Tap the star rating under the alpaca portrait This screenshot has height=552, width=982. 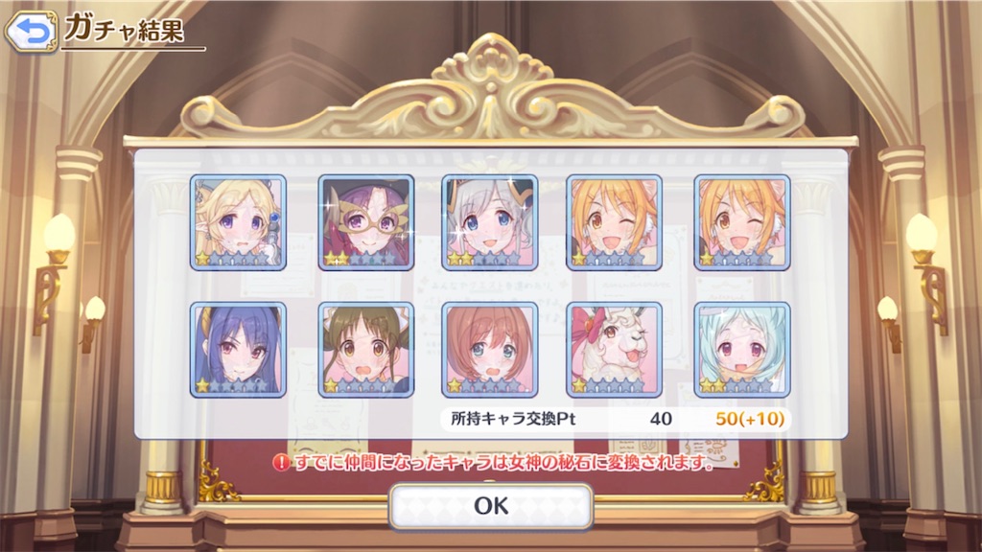(x=607, y=385)
